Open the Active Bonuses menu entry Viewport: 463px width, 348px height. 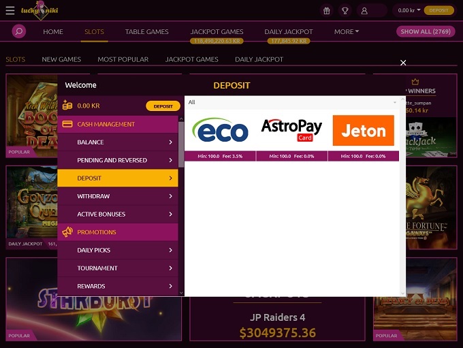(x=118, y=214)
